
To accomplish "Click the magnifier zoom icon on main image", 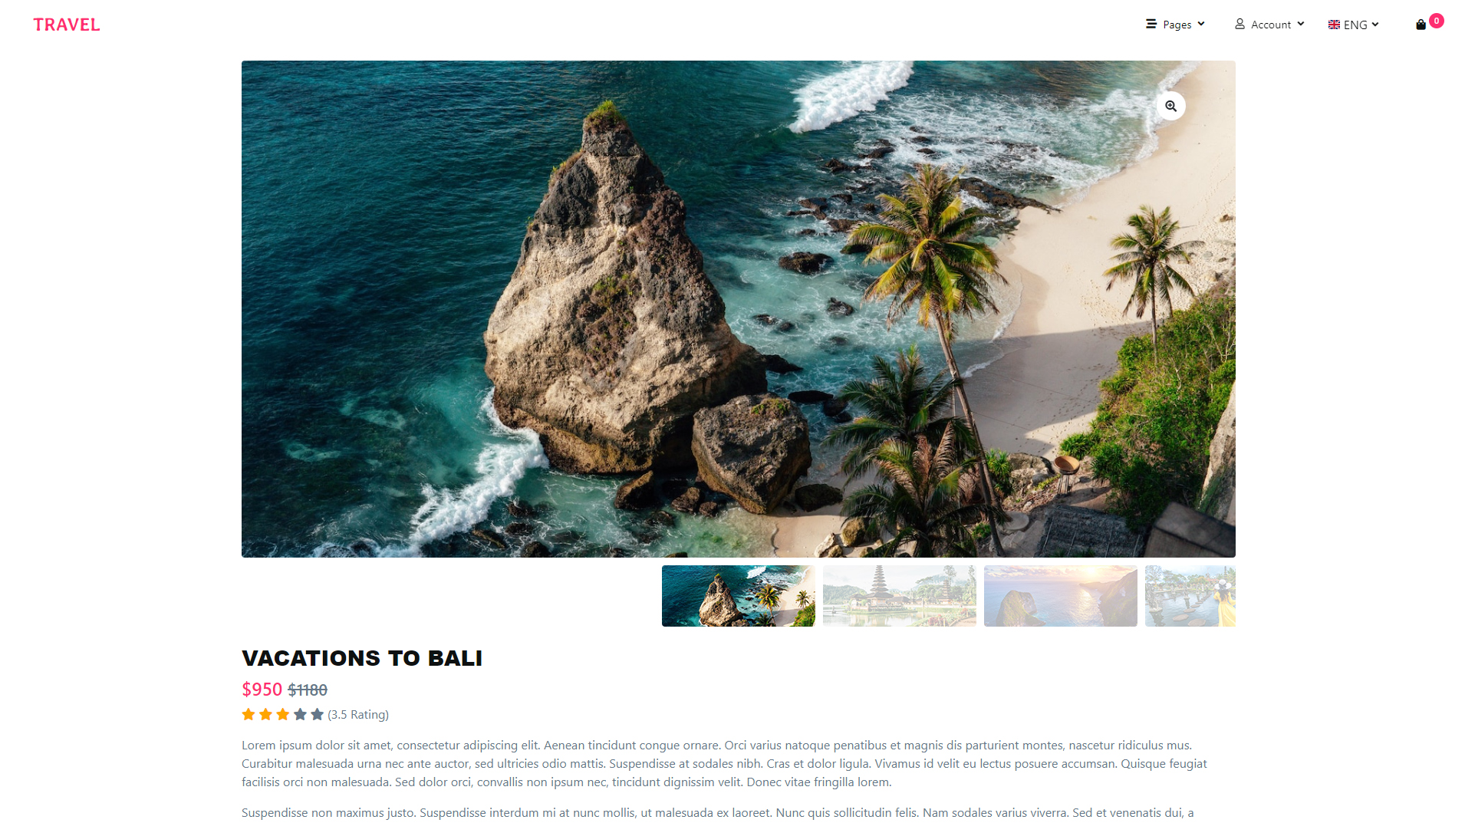I will pos(1170,106).
